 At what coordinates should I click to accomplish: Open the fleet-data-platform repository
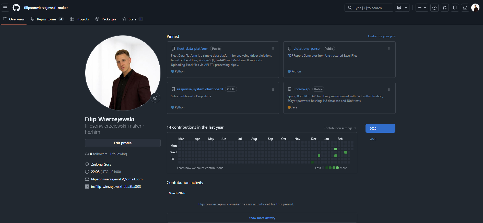tap(193, 48)
